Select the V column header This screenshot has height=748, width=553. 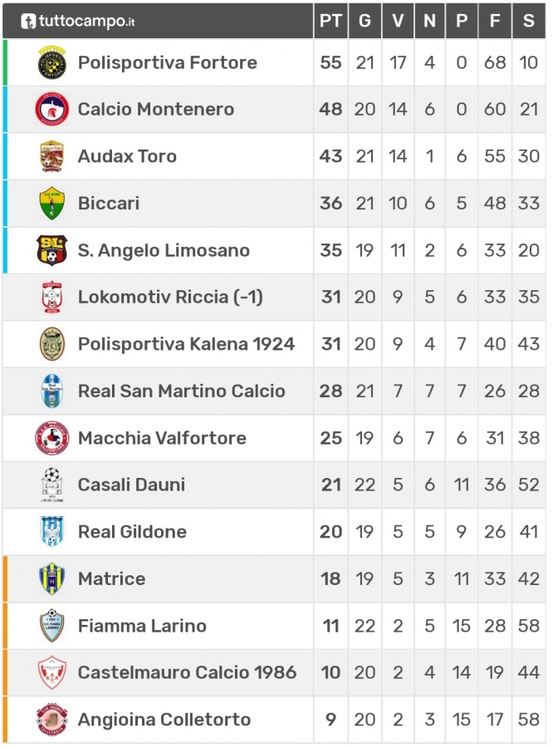398,21
